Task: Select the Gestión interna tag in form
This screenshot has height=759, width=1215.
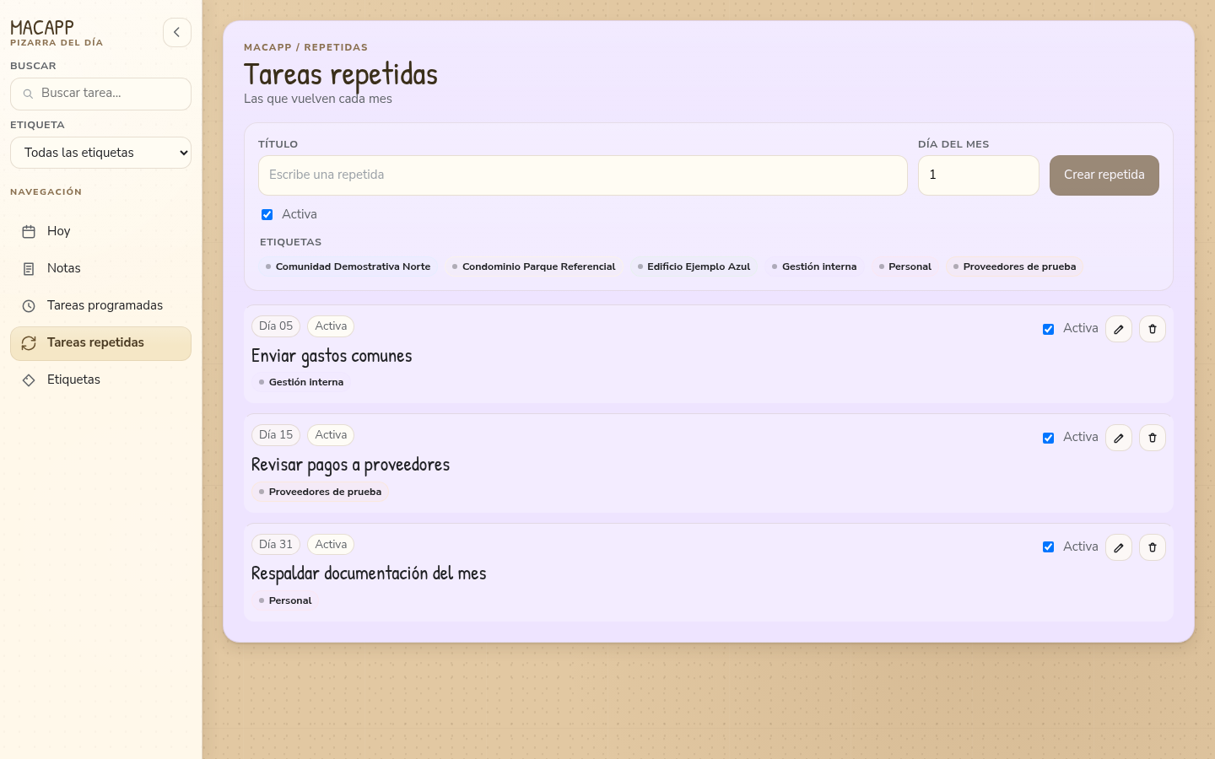Action: click(x=814, y=266)
